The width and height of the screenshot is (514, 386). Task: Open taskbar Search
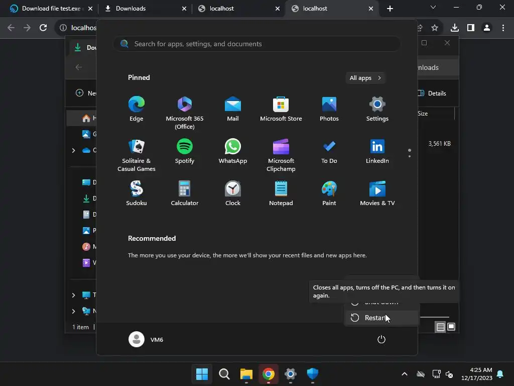(224, 373)
